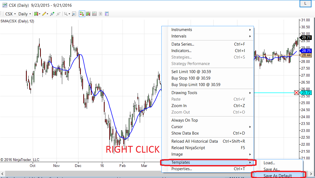315x178 pixels.
Task: Click the greyed Zoom Out menu entry
Action: coord(208,112)
